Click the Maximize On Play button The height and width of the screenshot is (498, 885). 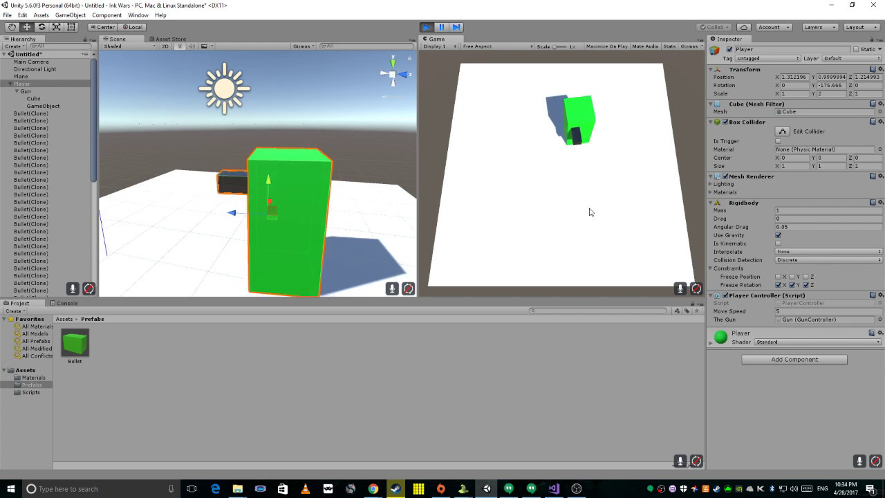(x=606, y=46)
